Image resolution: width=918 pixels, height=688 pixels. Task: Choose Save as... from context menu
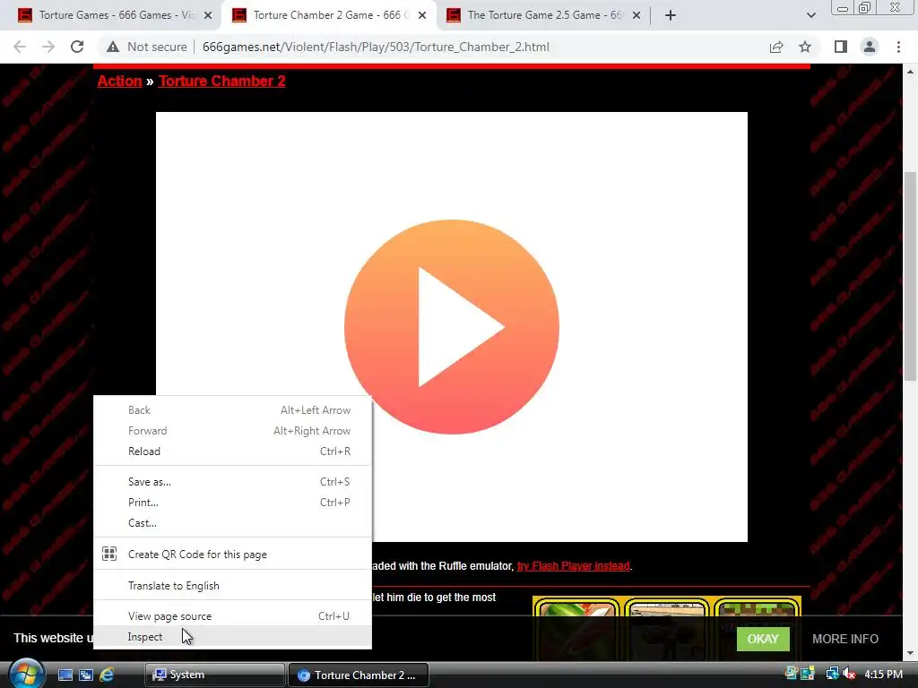pyautogui.click(x=232, y=481)
